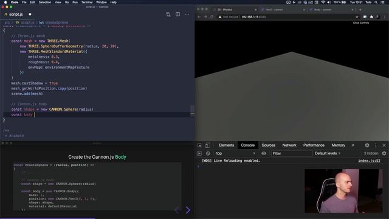389x219 pixels.
Task: Open the 'top' JavaScript context dropdown
Action: [x=235, y=153]
